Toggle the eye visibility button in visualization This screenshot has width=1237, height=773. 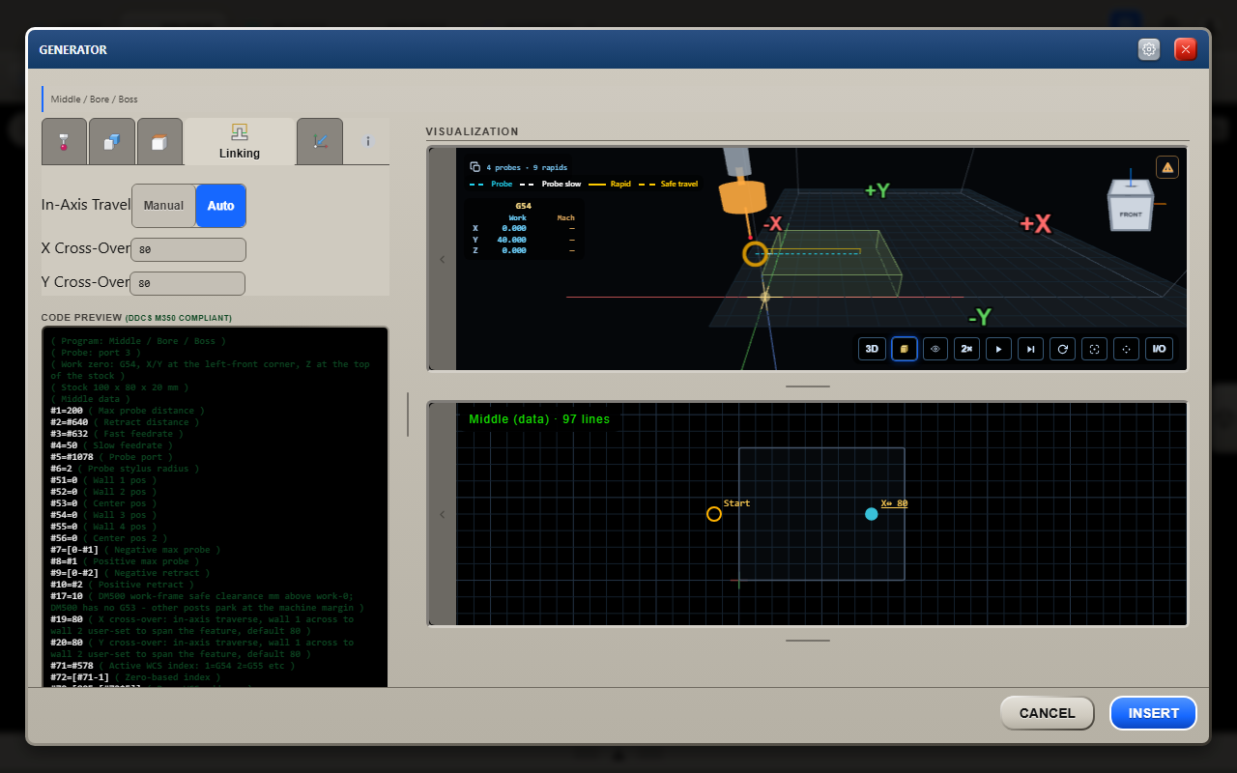[x=935, y=349]
